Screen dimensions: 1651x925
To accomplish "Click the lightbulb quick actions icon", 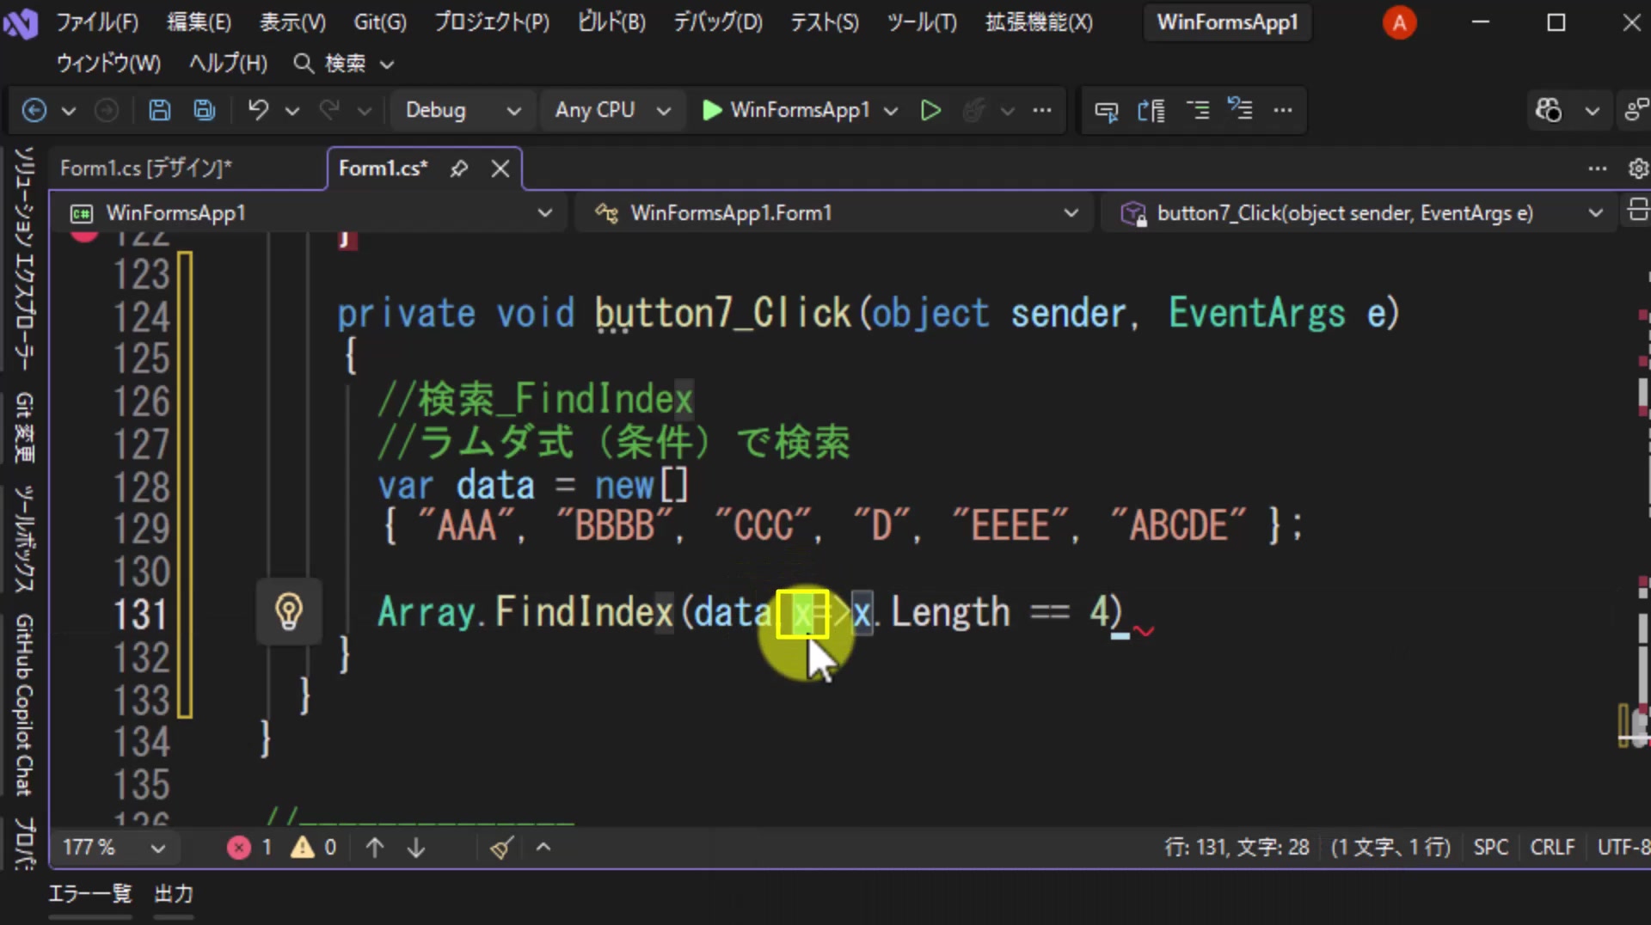I will [x=289, y=612].
